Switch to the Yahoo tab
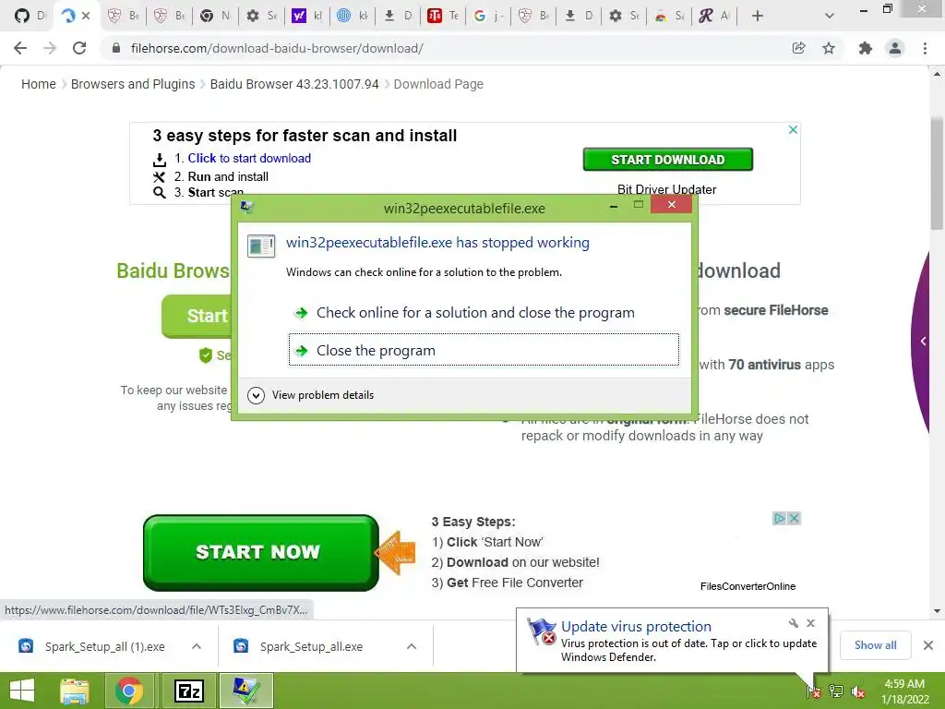 coord(306,16)
